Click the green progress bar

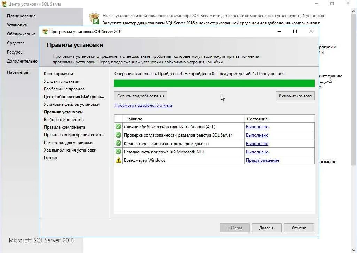point(214,83)
